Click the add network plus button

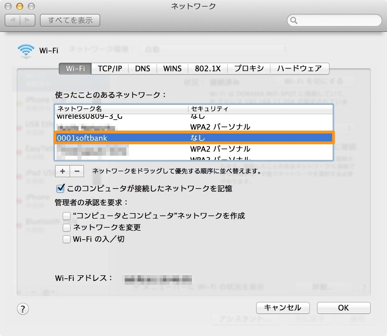(62, 171)
